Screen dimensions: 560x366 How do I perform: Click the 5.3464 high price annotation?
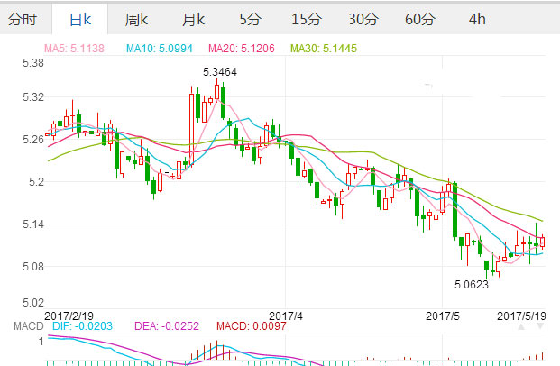point(220,72)
